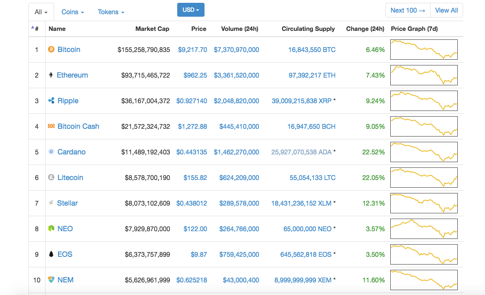Expand the Tokens dropdown
This screenshot has height=295, width=485.
(111, 12)
